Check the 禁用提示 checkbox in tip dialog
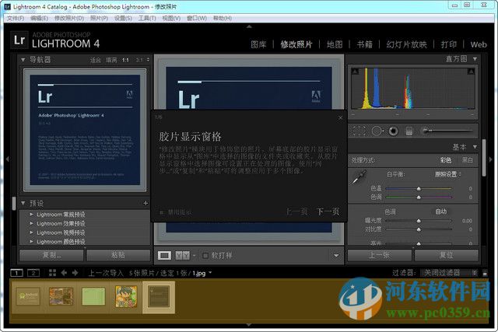This screenshot has height=332, width=498. 161,212
